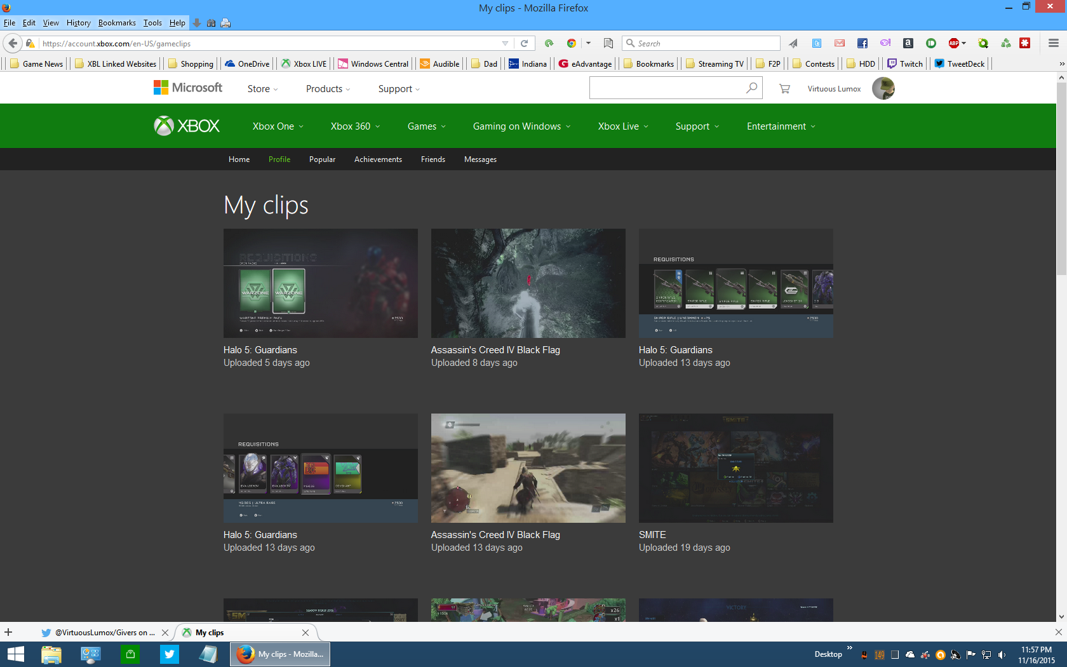Viewport: 1067px width, 667px height.
Task: Click the red mail toolbar icon
Action: pyautogui.click(x=840, y=43)
